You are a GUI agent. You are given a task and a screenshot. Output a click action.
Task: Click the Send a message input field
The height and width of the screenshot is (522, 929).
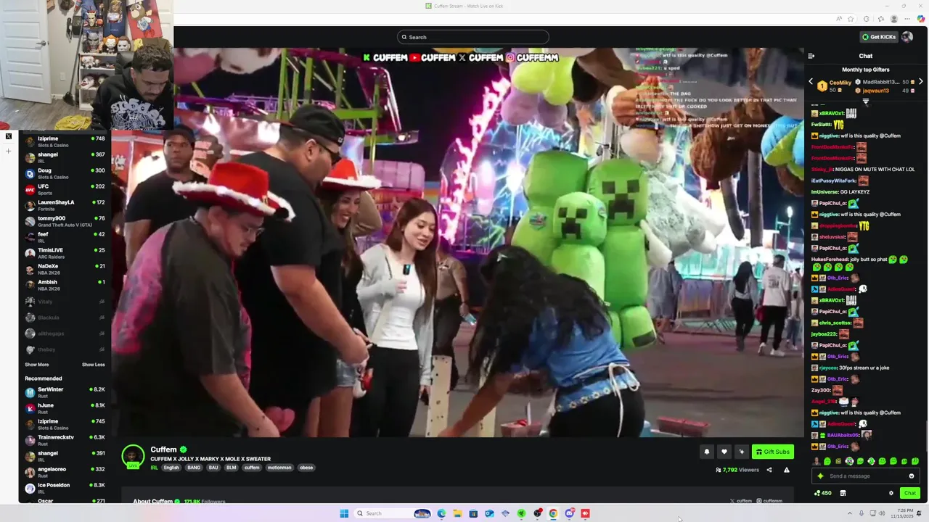point(866,476)
